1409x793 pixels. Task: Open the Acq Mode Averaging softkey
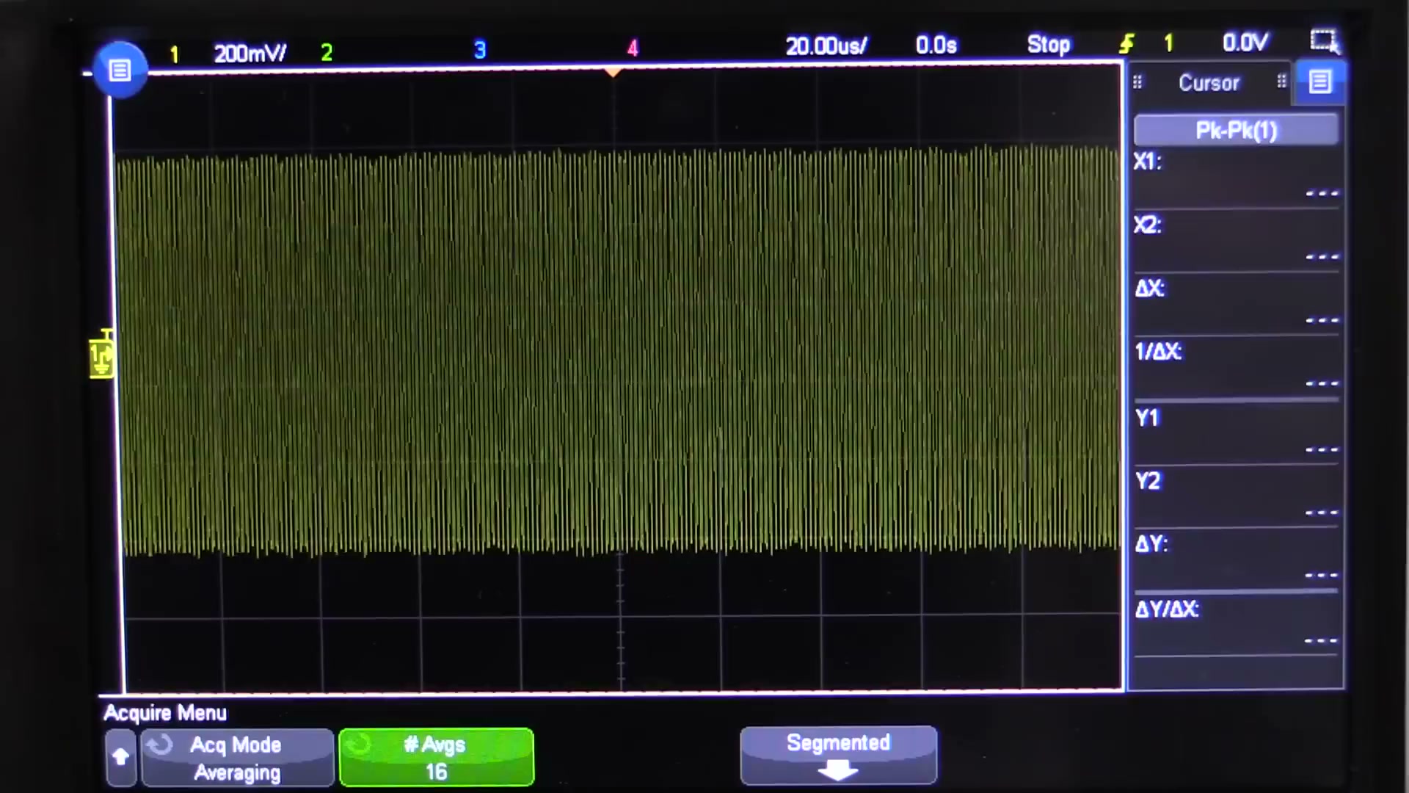pyautogui.click(x=237, y=758)
